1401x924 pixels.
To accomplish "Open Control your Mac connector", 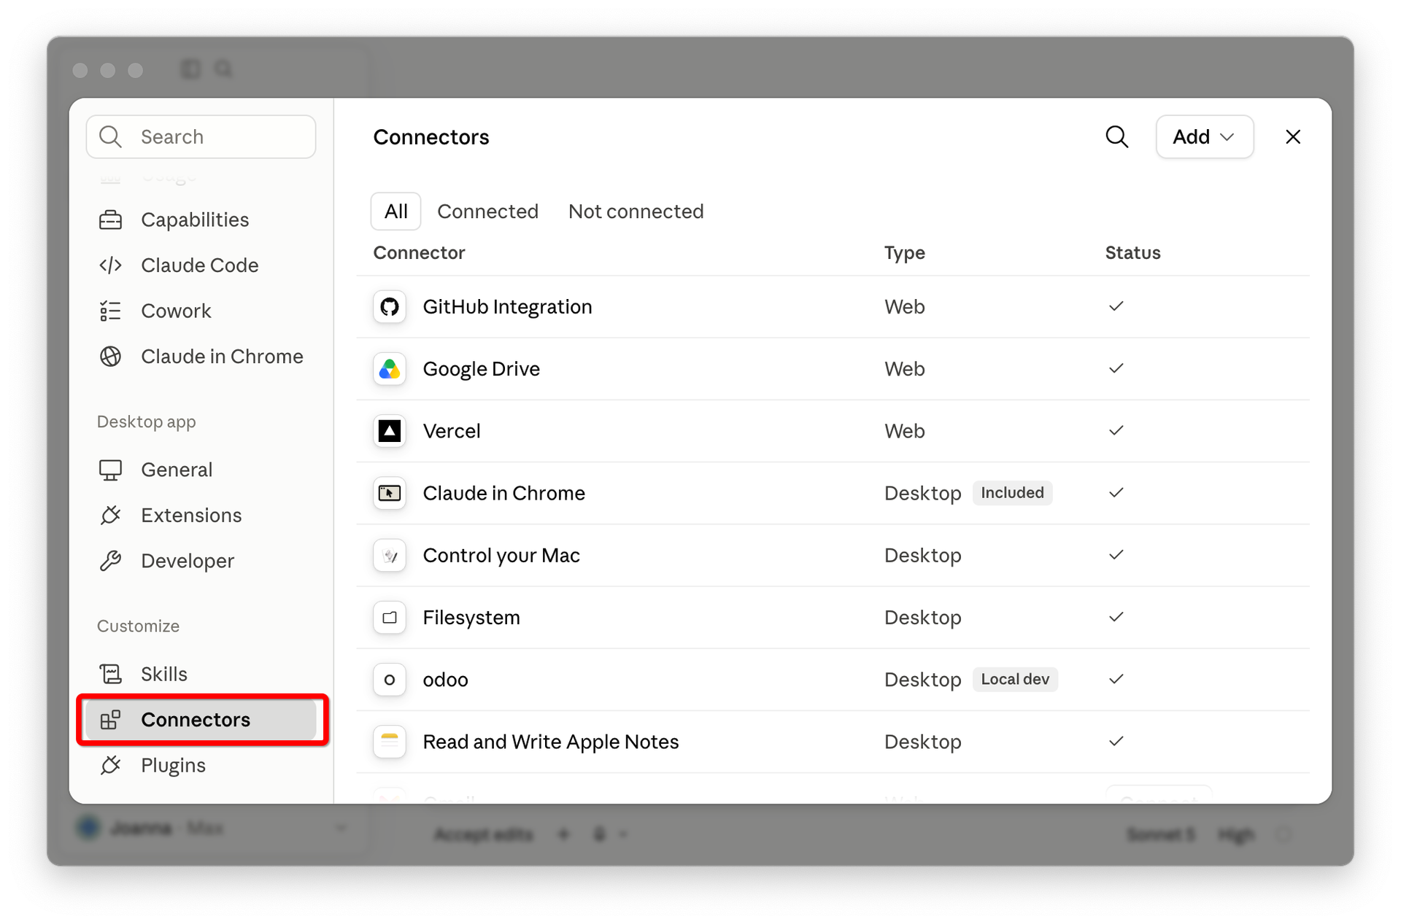I will [x=832, y=556].
